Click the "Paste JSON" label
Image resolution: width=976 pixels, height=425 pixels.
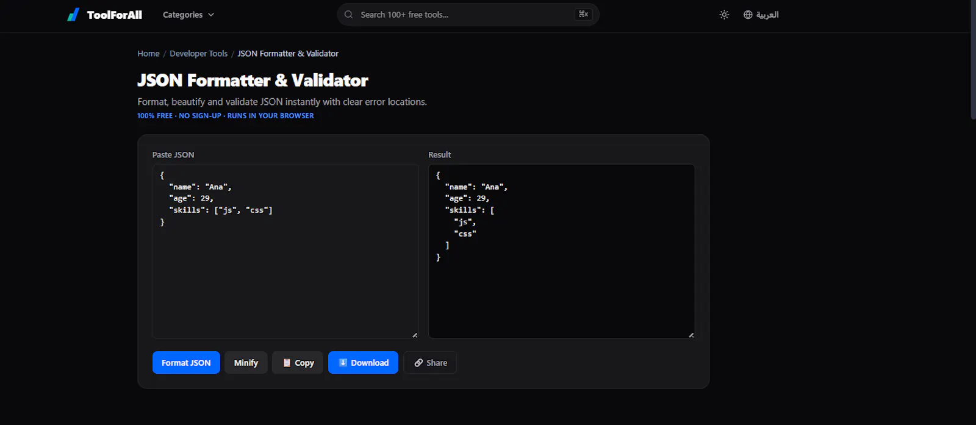(x=173, y=155)
